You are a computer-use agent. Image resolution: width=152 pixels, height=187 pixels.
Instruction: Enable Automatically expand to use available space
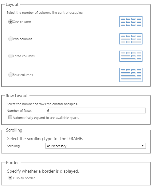tap(10, 117)
